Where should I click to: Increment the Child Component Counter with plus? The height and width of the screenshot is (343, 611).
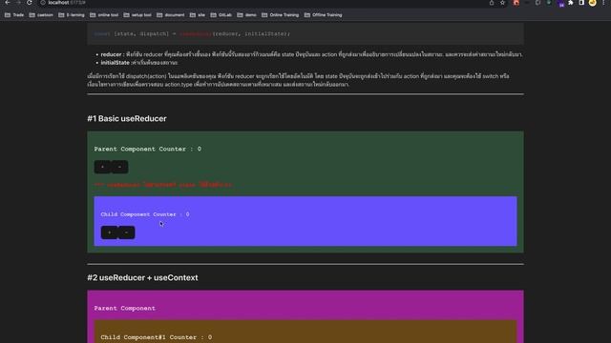[x=109, y=232]
